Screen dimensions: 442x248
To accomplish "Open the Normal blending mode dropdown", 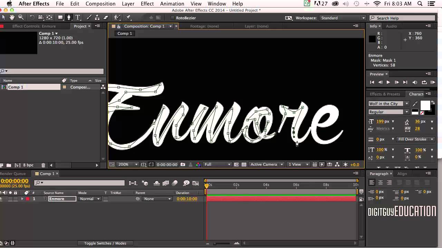I will tap(89, 199).
